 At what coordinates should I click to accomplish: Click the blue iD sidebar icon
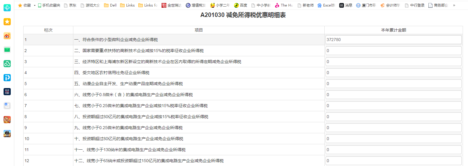click(x=7, y=78)
